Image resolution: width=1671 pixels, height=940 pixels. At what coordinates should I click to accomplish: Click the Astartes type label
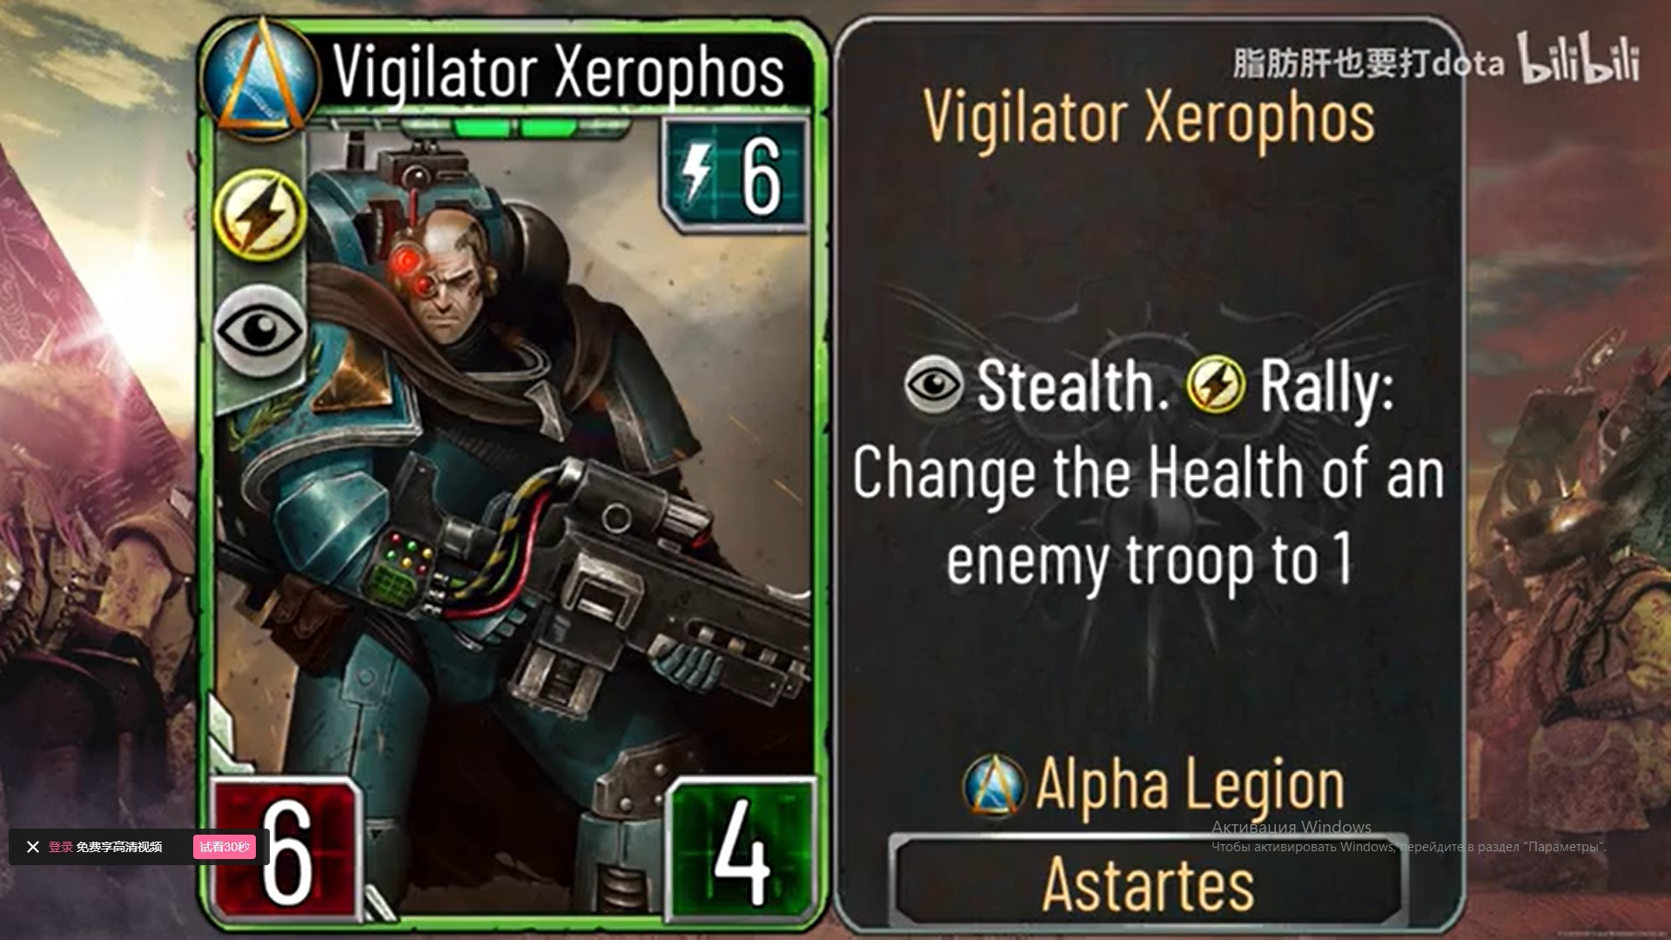point(1148,884)
